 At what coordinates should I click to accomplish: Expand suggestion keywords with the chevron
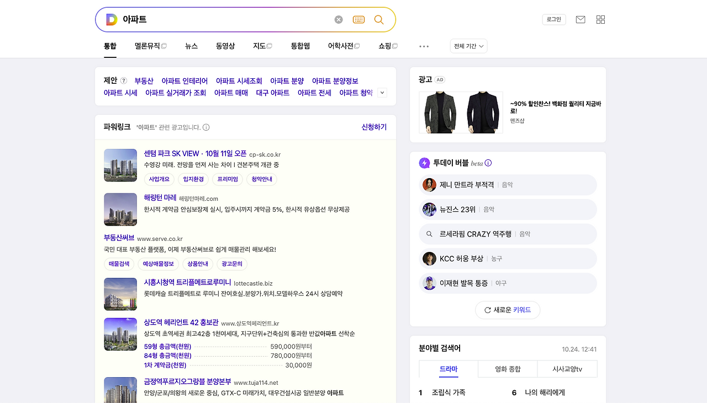(381, 93)
